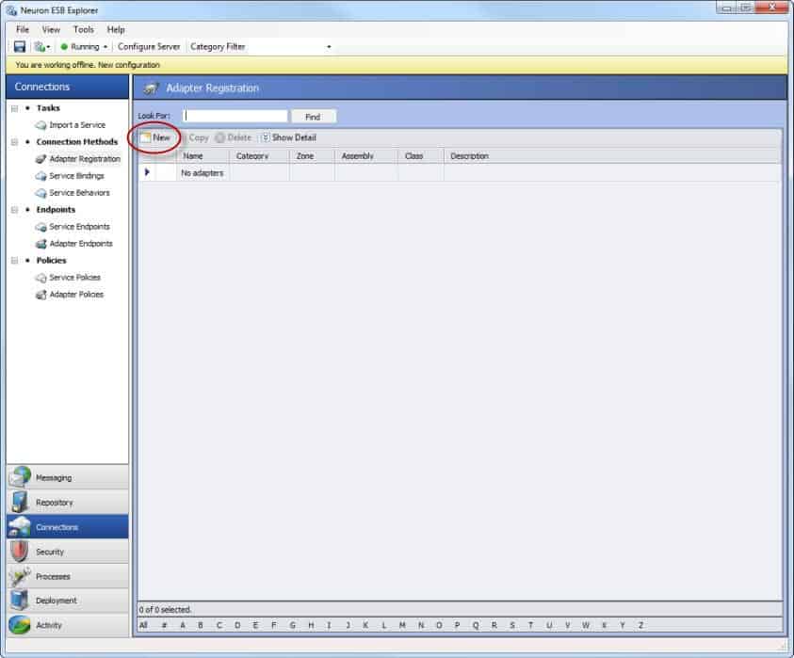The image size is (794, 658).
Task: Open the Deployment navigation pane
Action: pos(68,601)
